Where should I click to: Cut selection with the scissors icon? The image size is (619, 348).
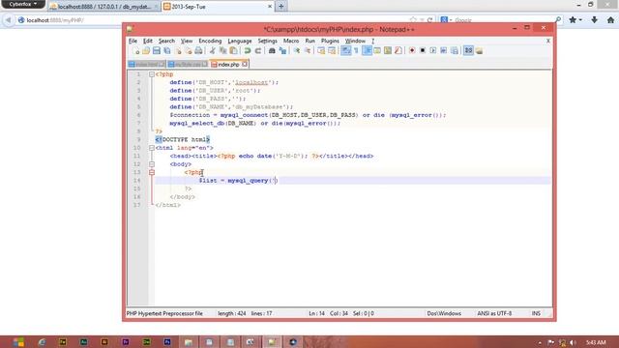click(213, 51)
